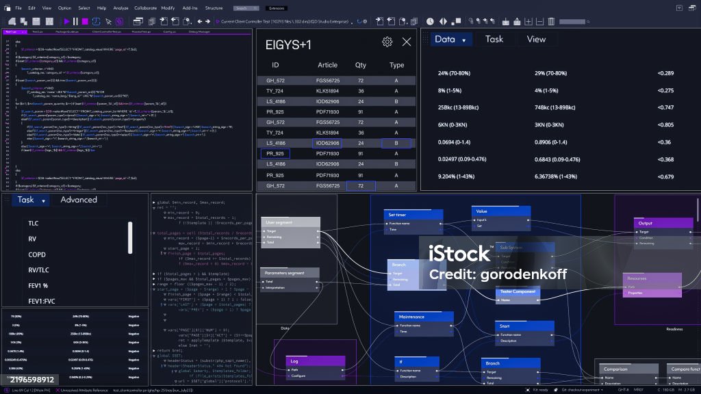This screenshot has width=701, height=394.
Task: Click the highlighted PR_925 ID cell
Action: [275, 154]
